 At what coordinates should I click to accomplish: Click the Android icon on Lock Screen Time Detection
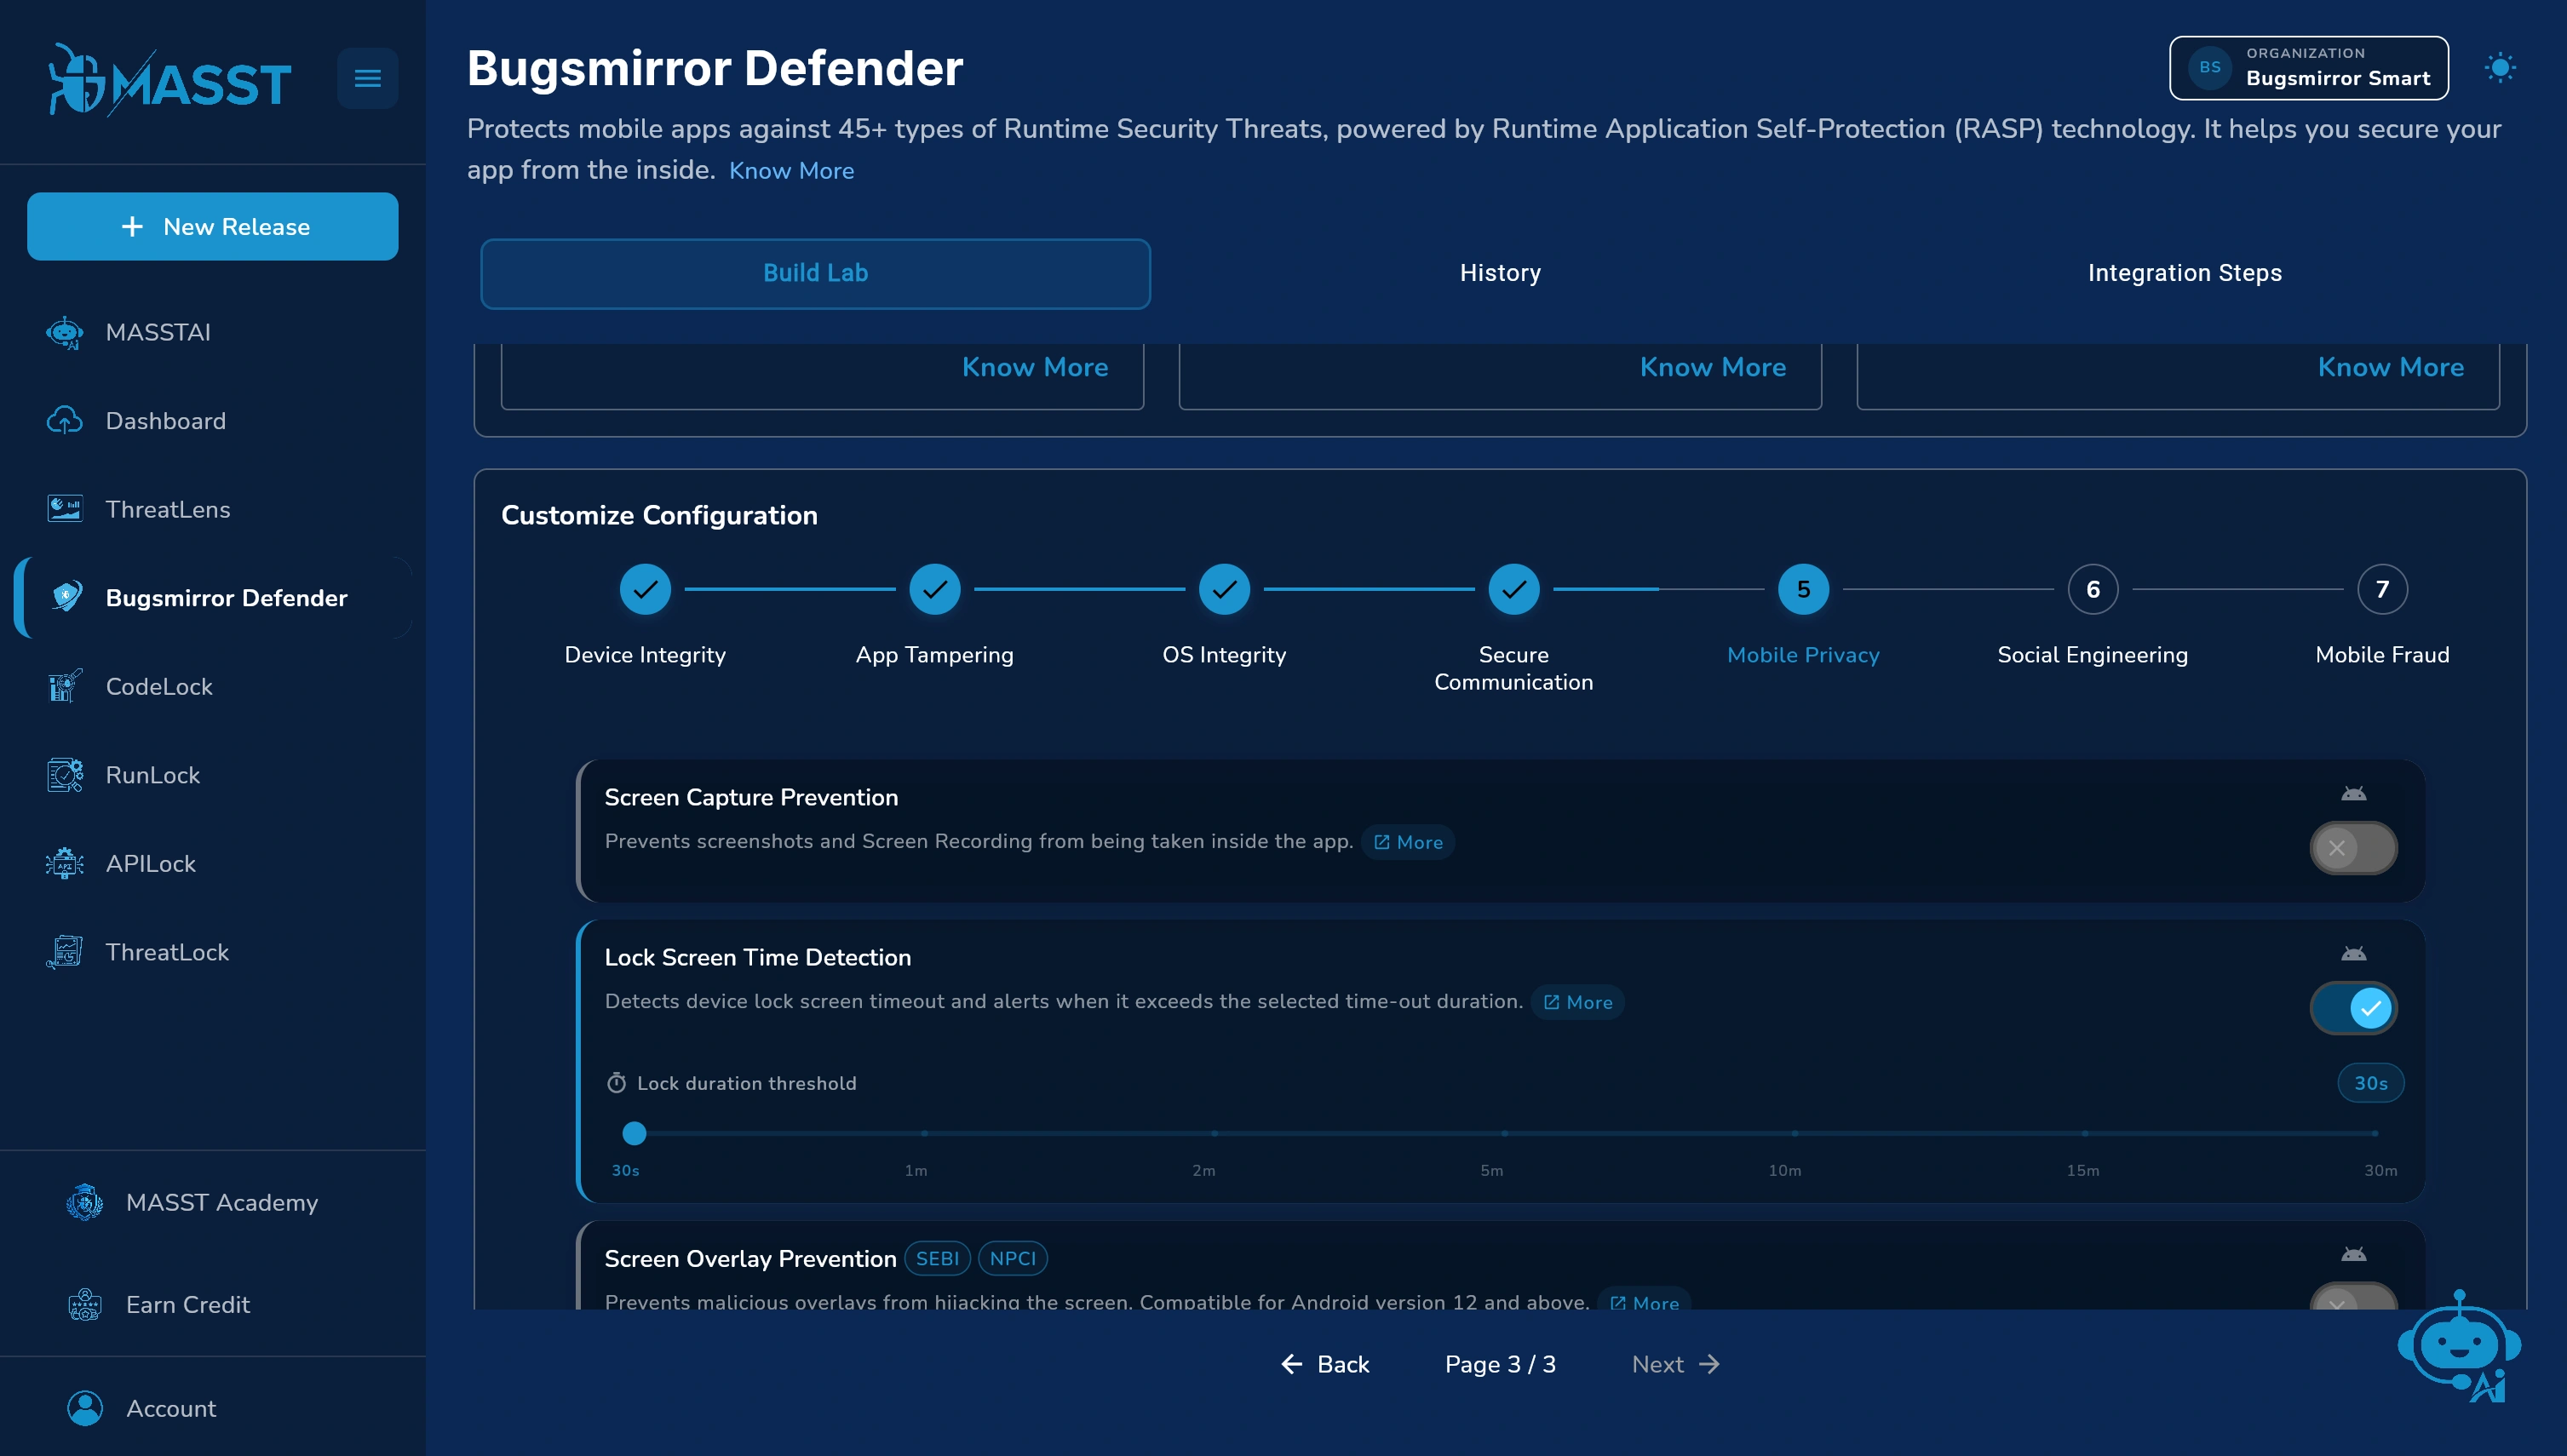click(x=2353, y=954)
